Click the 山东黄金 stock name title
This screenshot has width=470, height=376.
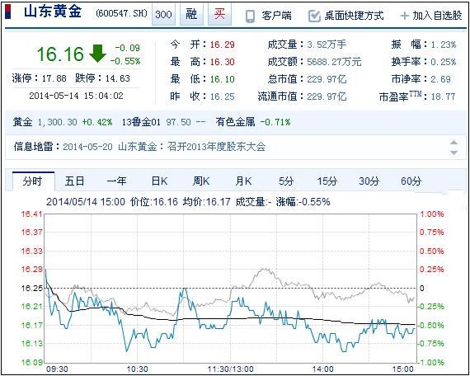coord(53,12)
